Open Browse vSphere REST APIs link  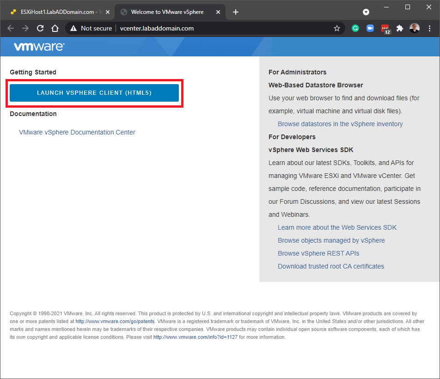(x=318, y=253)
